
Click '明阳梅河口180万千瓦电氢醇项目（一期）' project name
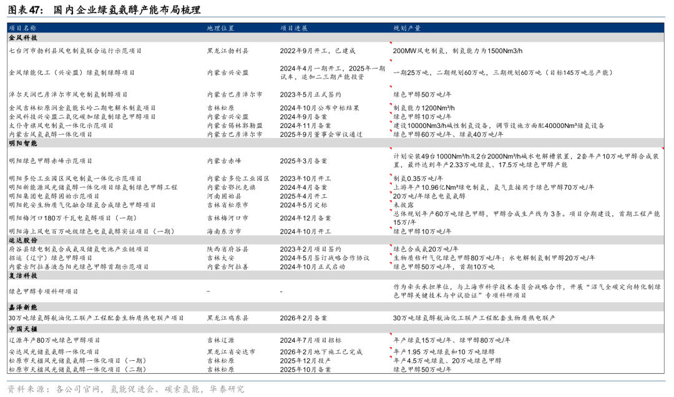point(73,218)
